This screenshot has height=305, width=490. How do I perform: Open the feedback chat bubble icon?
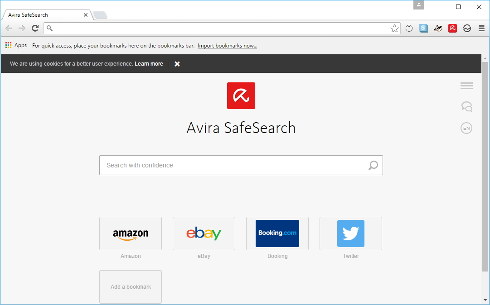pyautogui.click(x=466, y=107)
